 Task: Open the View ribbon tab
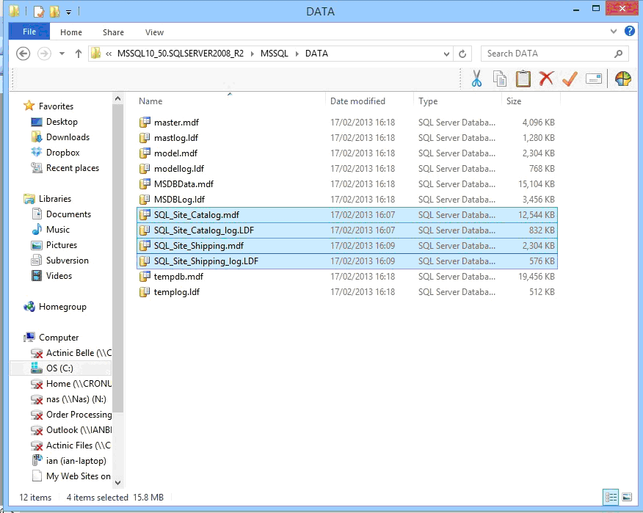click(x=154, y=32)
